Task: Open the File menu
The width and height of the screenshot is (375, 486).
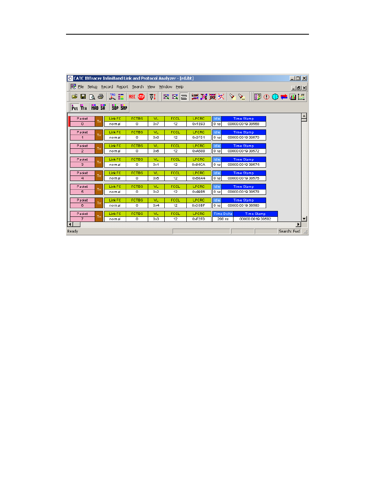Action: pyautogui.click(x=81, y=87)
